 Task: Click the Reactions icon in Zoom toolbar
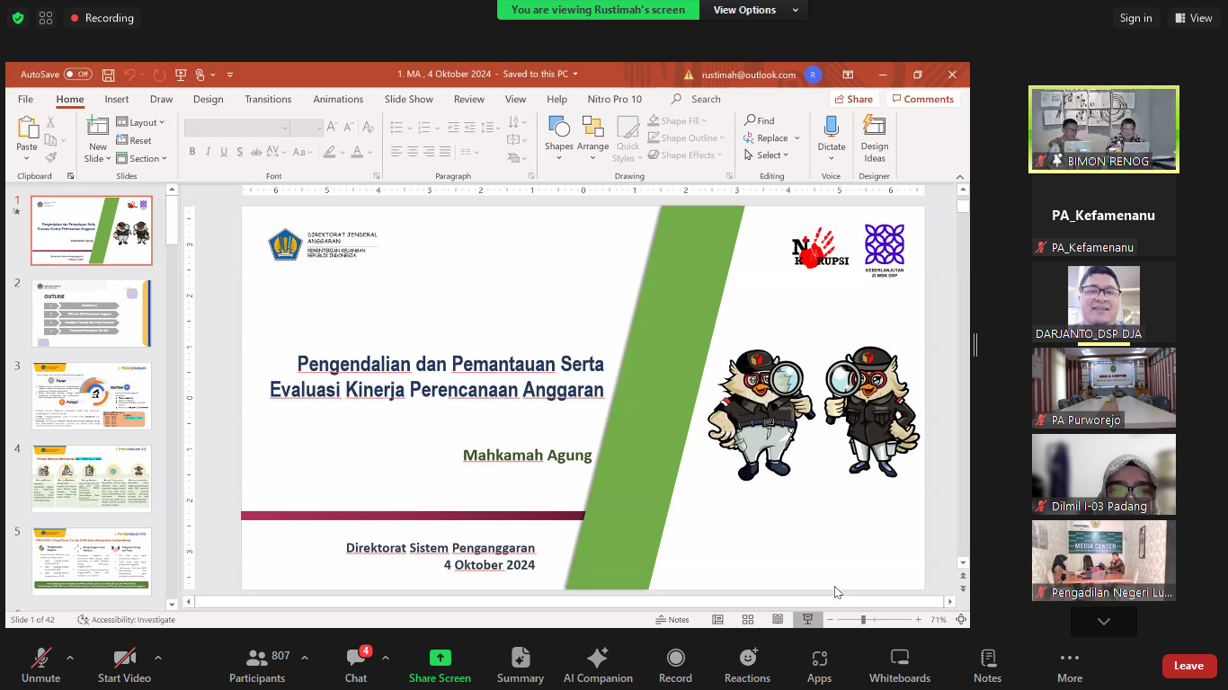point(747,666)
